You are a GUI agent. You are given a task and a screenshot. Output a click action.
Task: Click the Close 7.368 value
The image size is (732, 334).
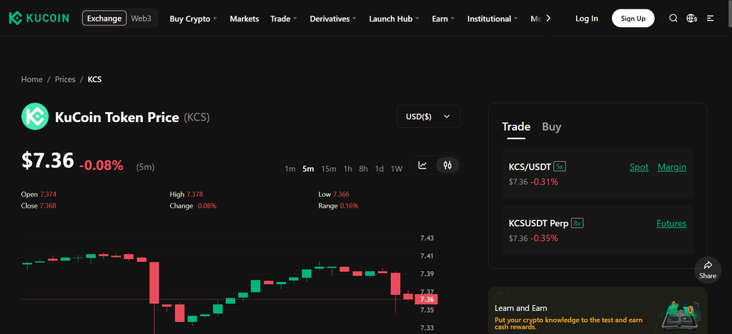coord(48,206)
